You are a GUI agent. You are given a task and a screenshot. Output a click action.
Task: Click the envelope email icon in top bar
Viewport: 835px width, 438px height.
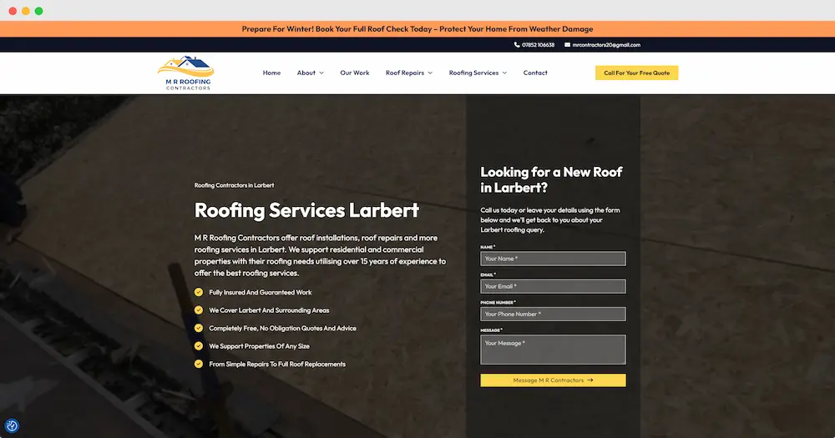(x=568, y=45)
